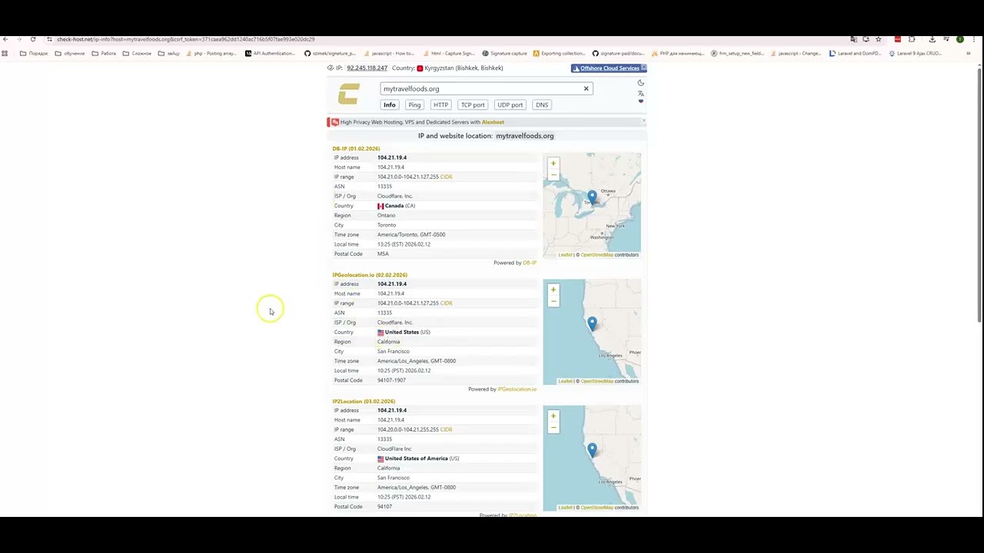Open the Chrome three-dot menu
Screen dimensions: 984x553
point(973,39)
